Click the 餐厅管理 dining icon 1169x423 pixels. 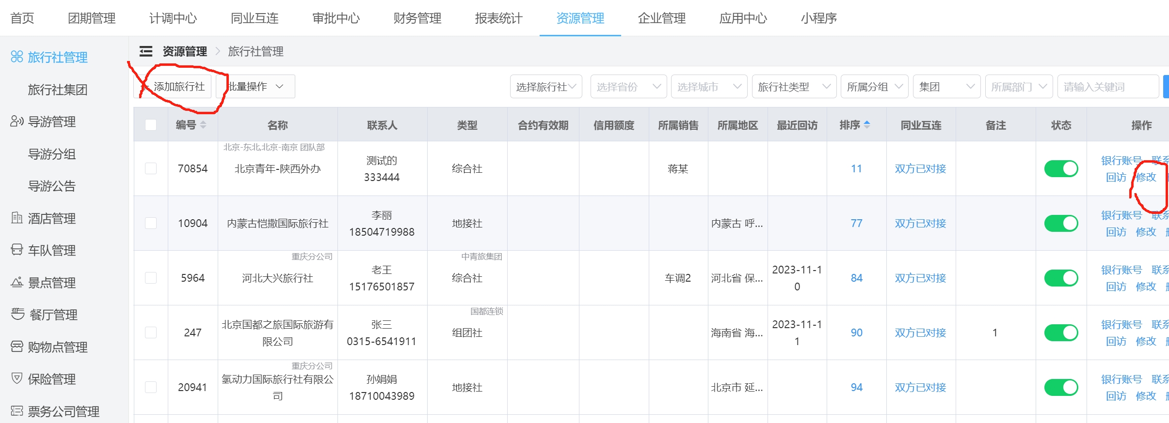17,314
